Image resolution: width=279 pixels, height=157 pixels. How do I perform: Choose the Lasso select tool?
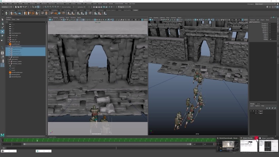click(3, 24)
